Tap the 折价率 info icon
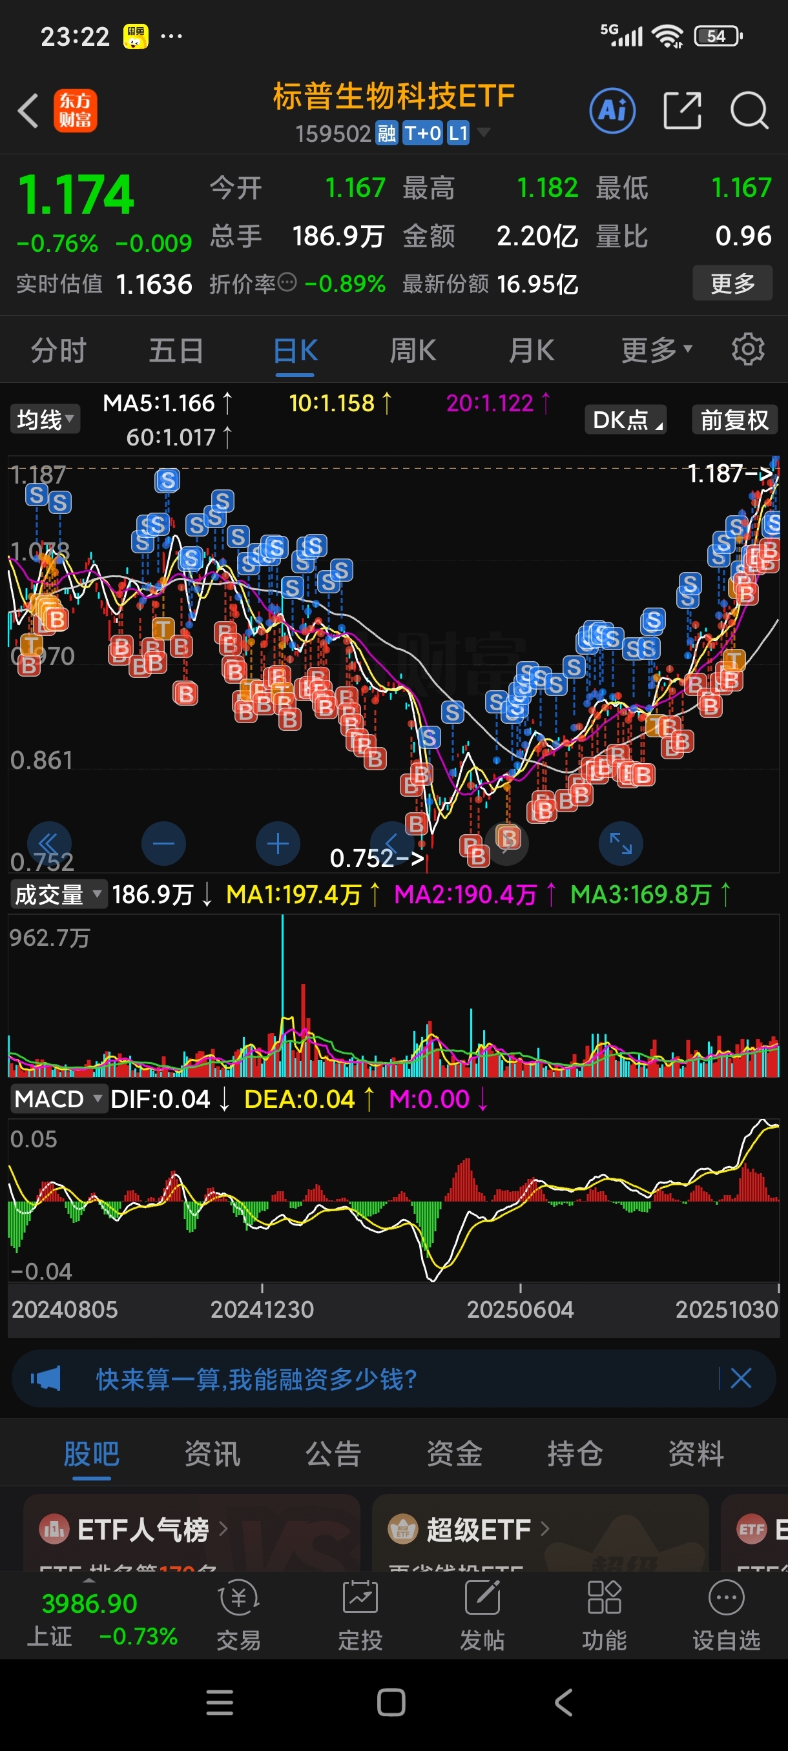Viewport: 788px width, 1751px height. point(287,282)
